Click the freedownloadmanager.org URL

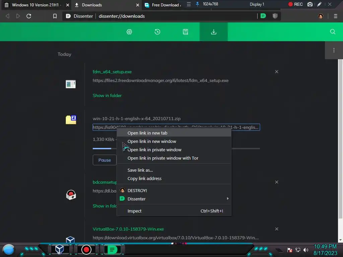[160, 80]
